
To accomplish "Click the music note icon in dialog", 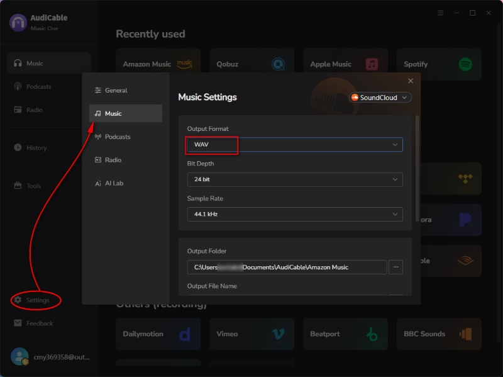I will (98, 113).
